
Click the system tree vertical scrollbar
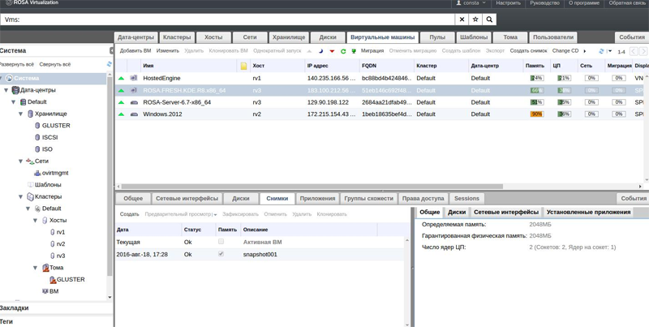pos(110,176)
